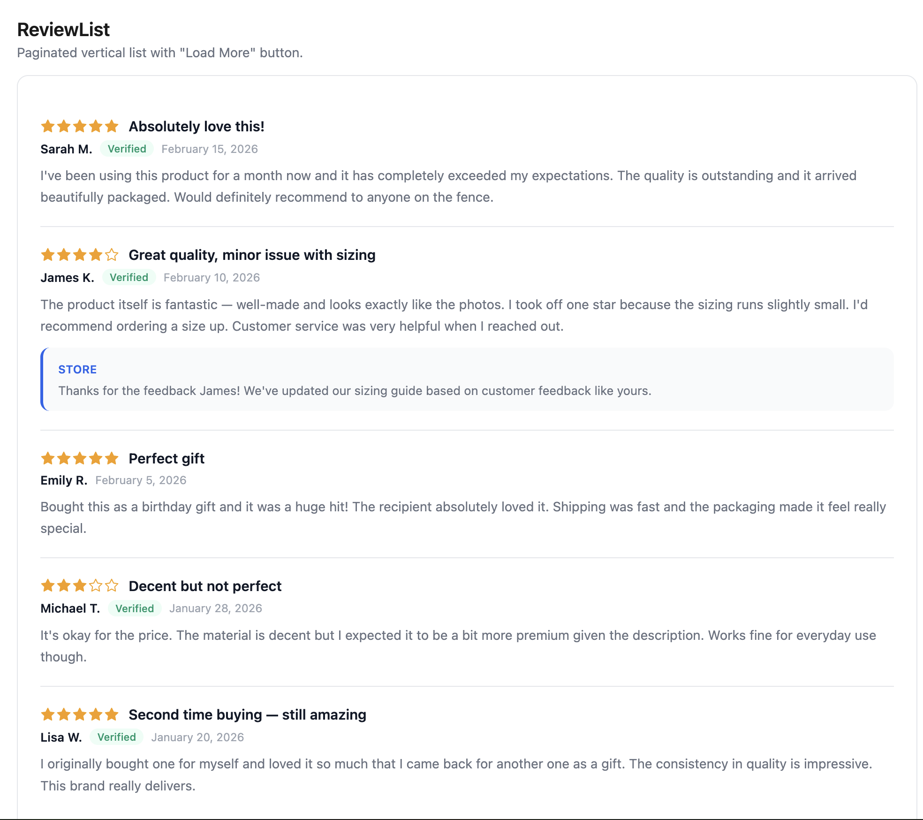Click the STORE label in the response block
This screenshot has width=923, height=820.
click(77, 369)
